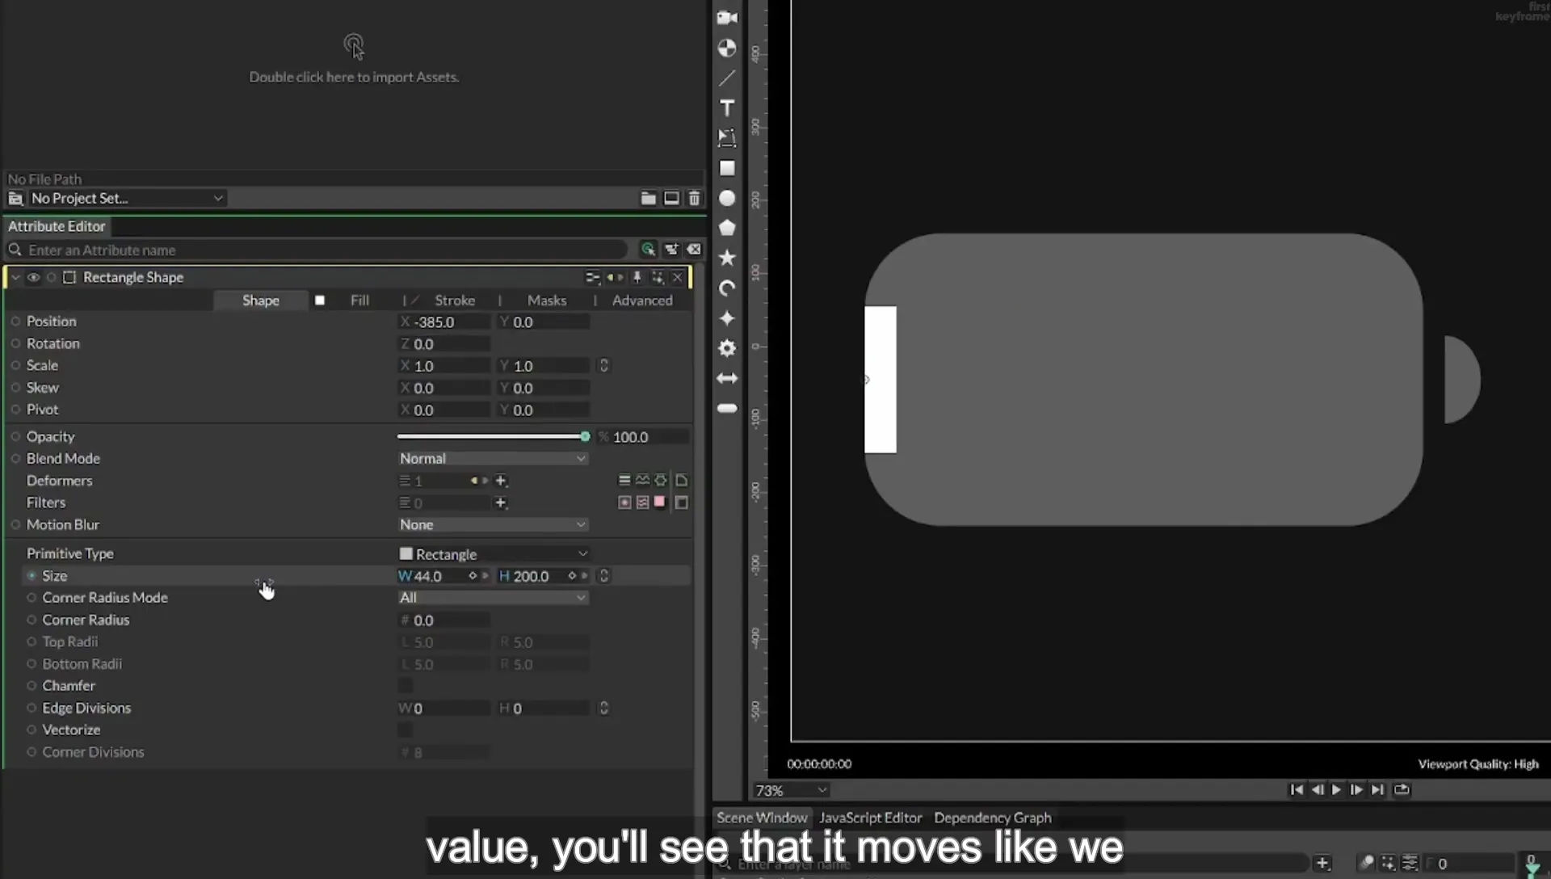Select the double-arrow shape tool
1551x879 pixels.
[x=727, y=378]
